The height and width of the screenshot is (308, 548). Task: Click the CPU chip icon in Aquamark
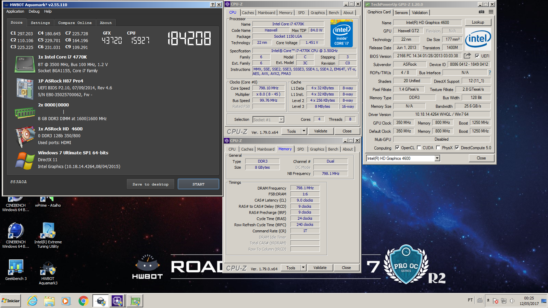[x=25, y=64]
